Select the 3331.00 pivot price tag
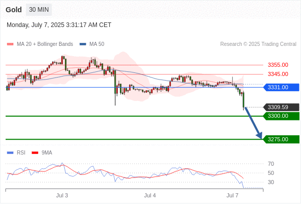 click(281, 87)
